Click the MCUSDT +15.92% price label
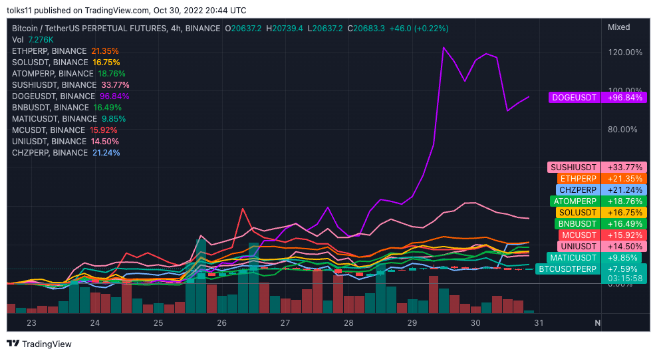The height and width of the screenshot is (355, 657). coord(602,235)
